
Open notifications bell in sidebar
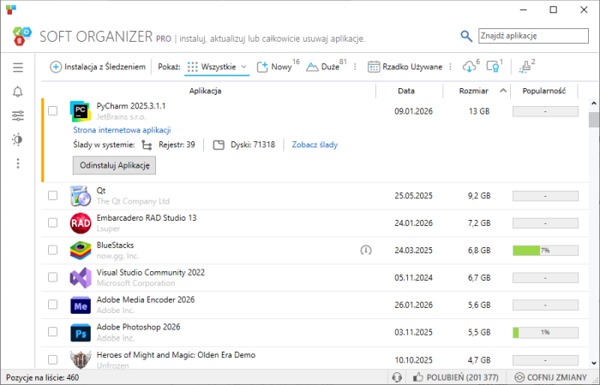point(18,92)
